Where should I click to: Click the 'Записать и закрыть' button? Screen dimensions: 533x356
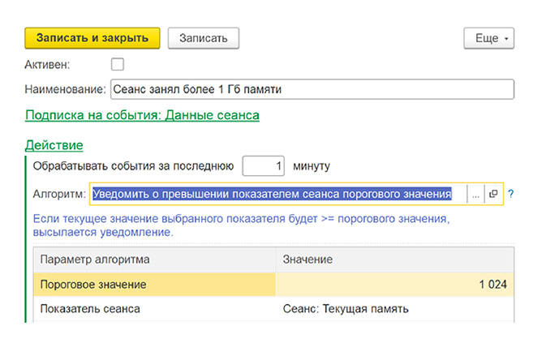(92, 38)
